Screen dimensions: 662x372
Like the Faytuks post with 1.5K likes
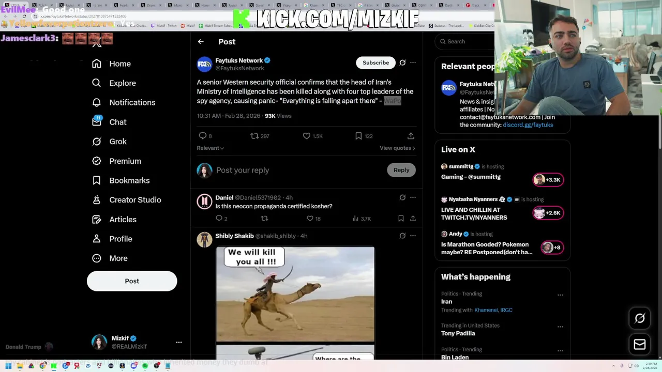[x=307, y=136]
